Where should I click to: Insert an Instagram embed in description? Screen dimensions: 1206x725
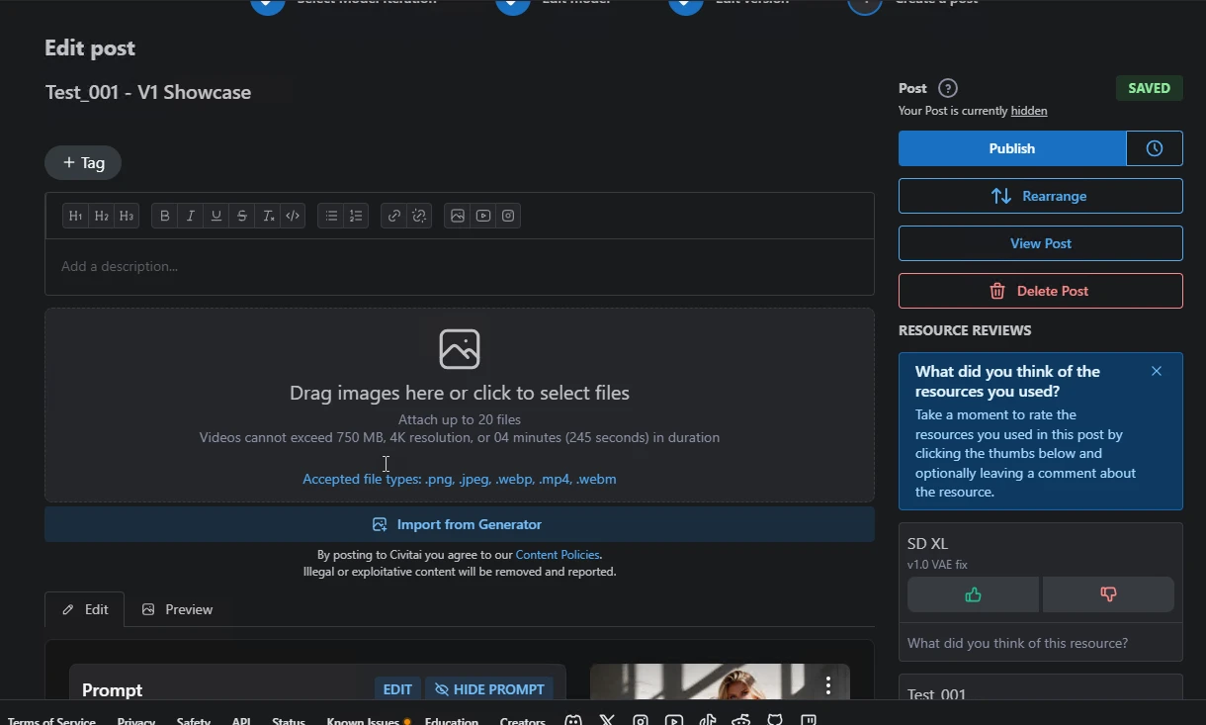click(508, 216)
